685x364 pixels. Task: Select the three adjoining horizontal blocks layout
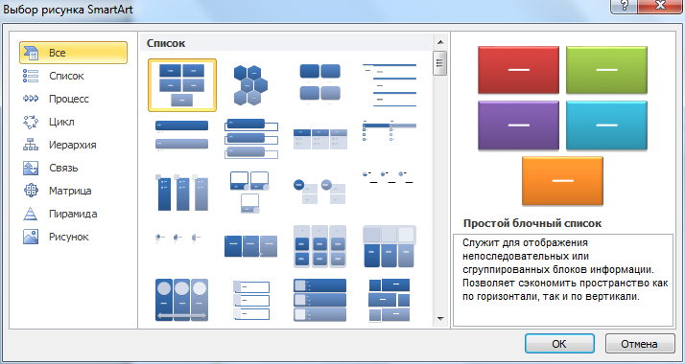click(x=250, y=246)
